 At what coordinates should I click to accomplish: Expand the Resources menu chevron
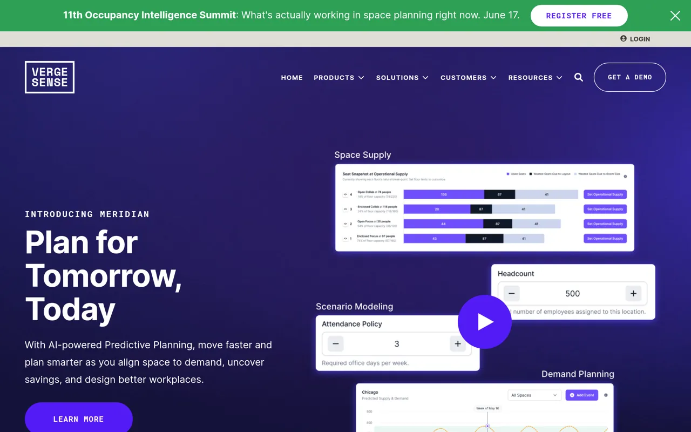pos(559,78)
